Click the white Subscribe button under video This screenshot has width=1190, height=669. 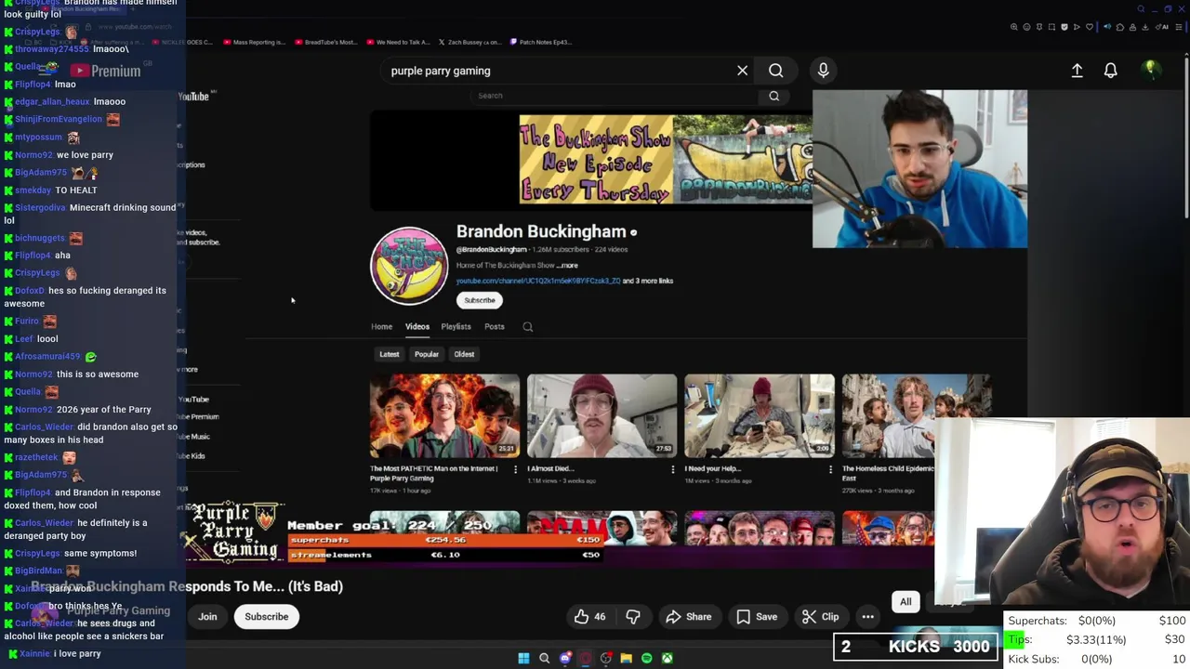click(x=266, y=617)
